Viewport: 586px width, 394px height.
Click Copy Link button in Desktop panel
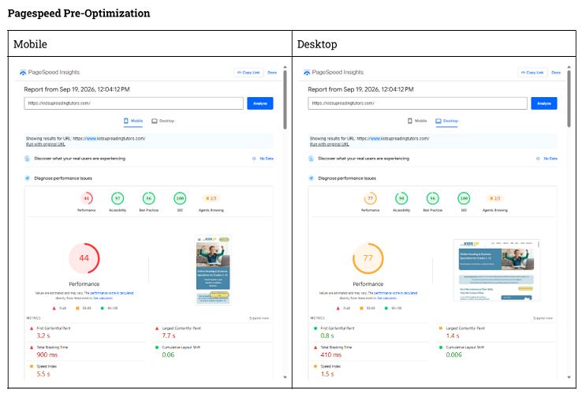532,73
